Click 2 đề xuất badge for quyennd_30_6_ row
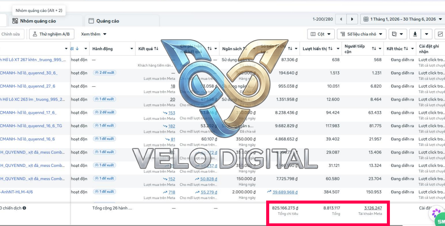This screenshot has width=445, height=226. (105, 73)
